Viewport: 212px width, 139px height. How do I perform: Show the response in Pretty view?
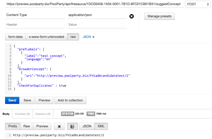(13, 126)
